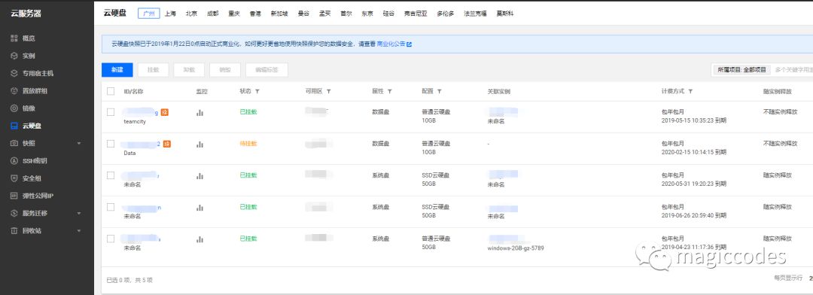This screenshot has width=813, height=295.
Task: Check the teamcity disk row checkbox
Action: [x=111, y=112]
